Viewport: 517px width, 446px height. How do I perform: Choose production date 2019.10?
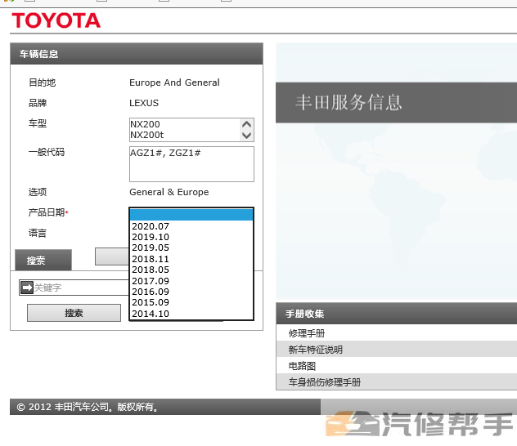[x=191, y=237]
